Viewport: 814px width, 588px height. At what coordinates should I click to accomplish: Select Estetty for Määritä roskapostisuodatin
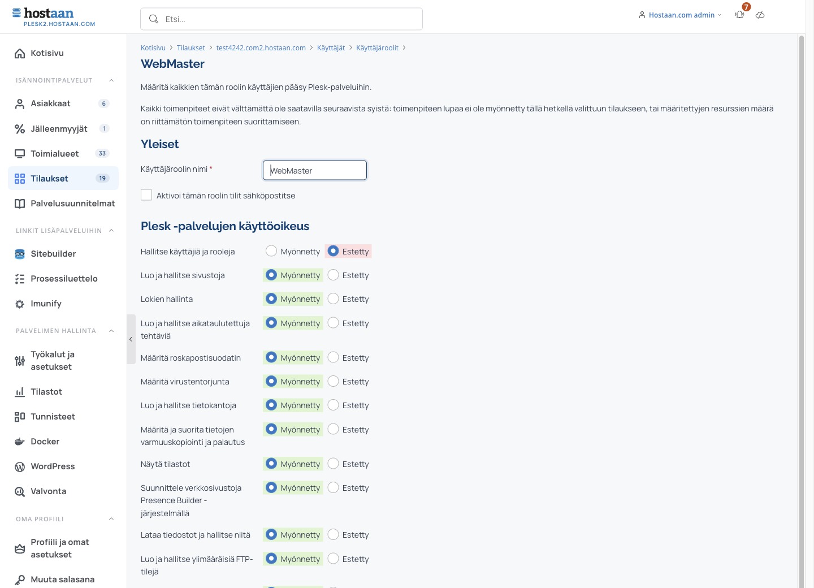[334, 357]
